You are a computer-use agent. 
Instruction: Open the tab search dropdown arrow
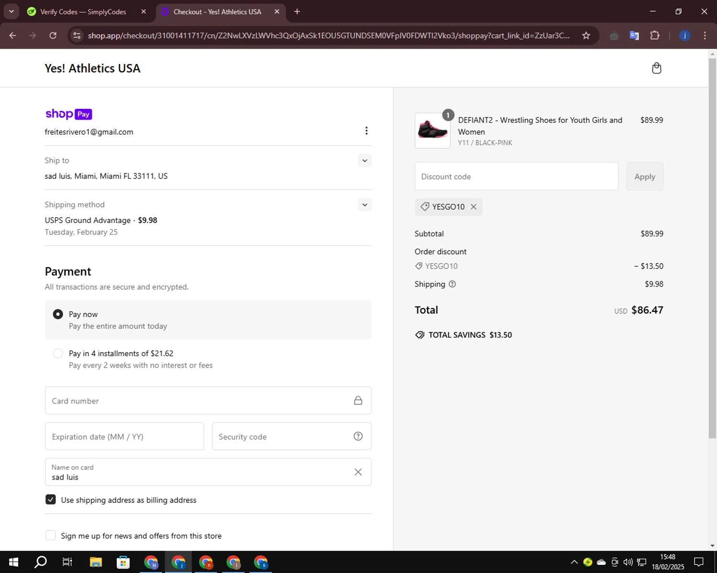(x=11, y=11)
